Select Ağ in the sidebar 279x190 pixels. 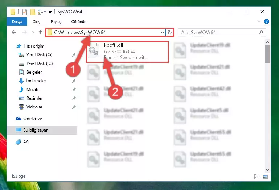pos(22,142)
